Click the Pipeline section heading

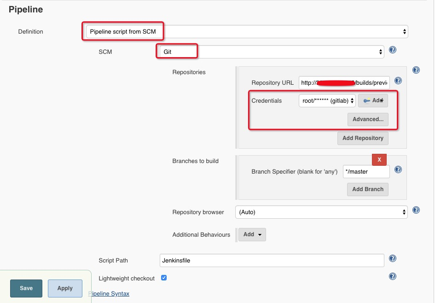click(26, 9)
